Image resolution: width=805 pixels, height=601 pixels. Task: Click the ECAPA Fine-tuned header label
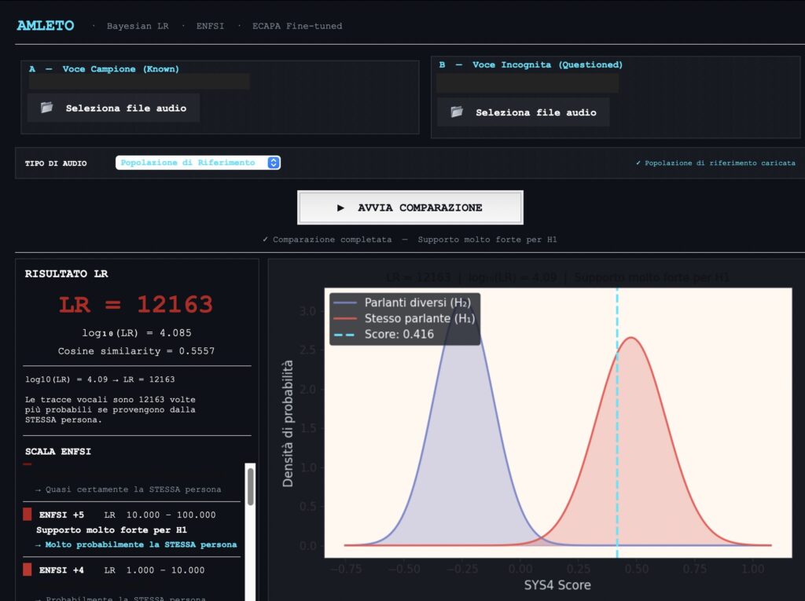pos(297,26)
